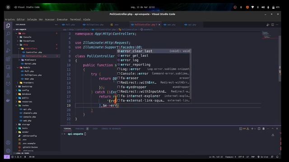Open the Explorer view in activity bar
Viewport: 289px width, 162px height.
point(8,26)
